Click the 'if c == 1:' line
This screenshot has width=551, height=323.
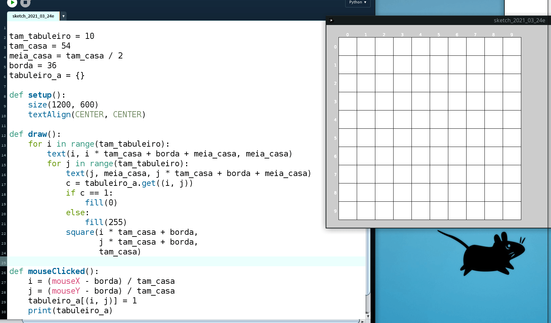pos(89,193)
